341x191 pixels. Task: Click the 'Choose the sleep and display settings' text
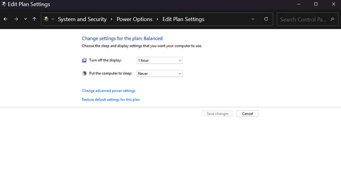tap(142, 46)
